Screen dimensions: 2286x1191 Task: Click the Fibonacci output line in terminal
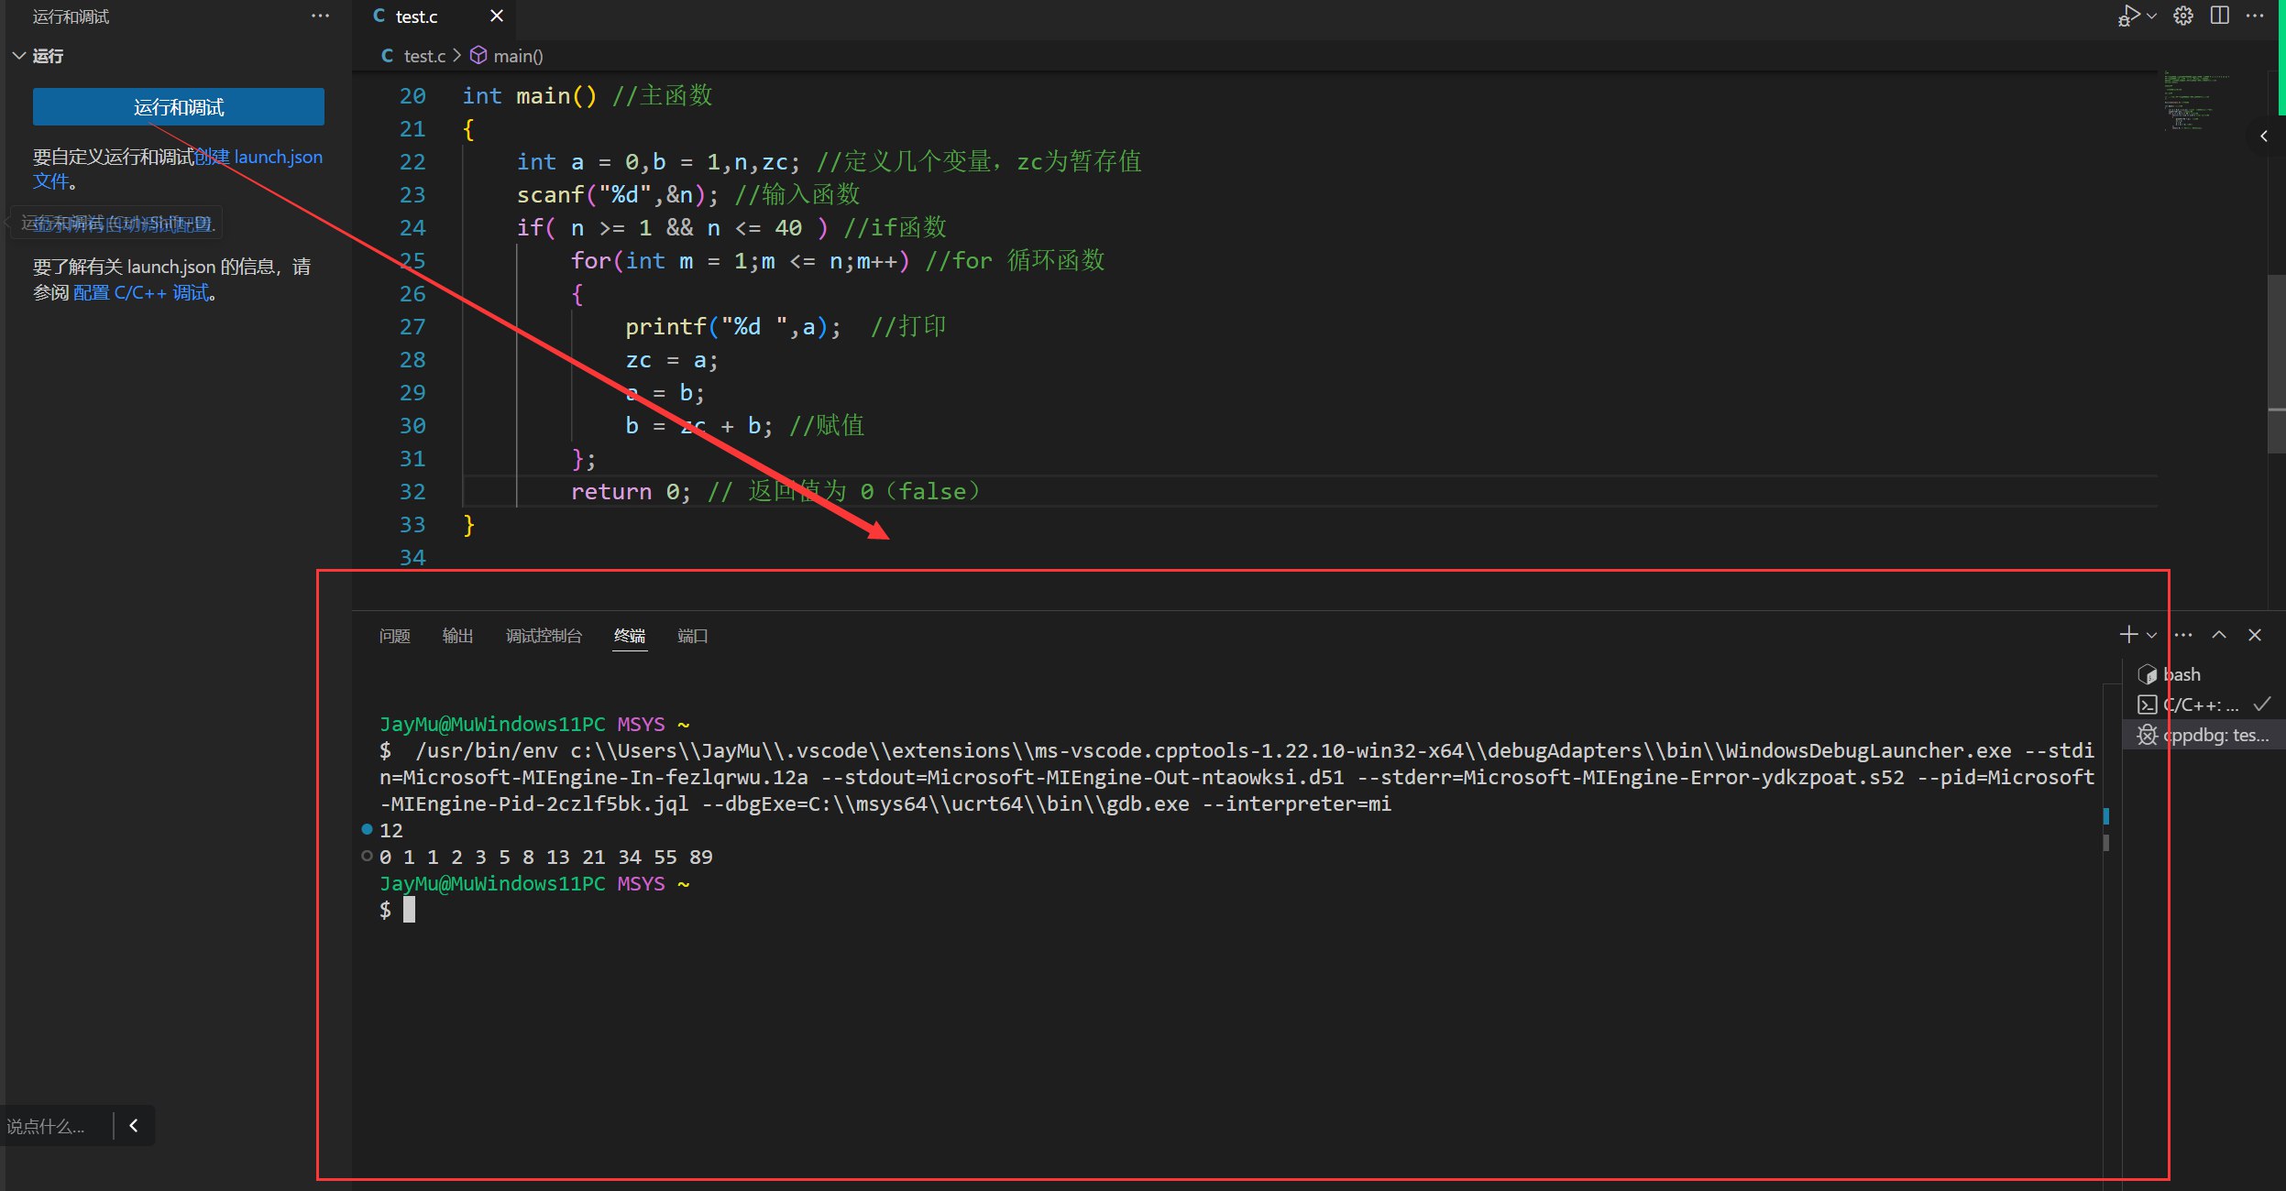[x=546, y=857]
